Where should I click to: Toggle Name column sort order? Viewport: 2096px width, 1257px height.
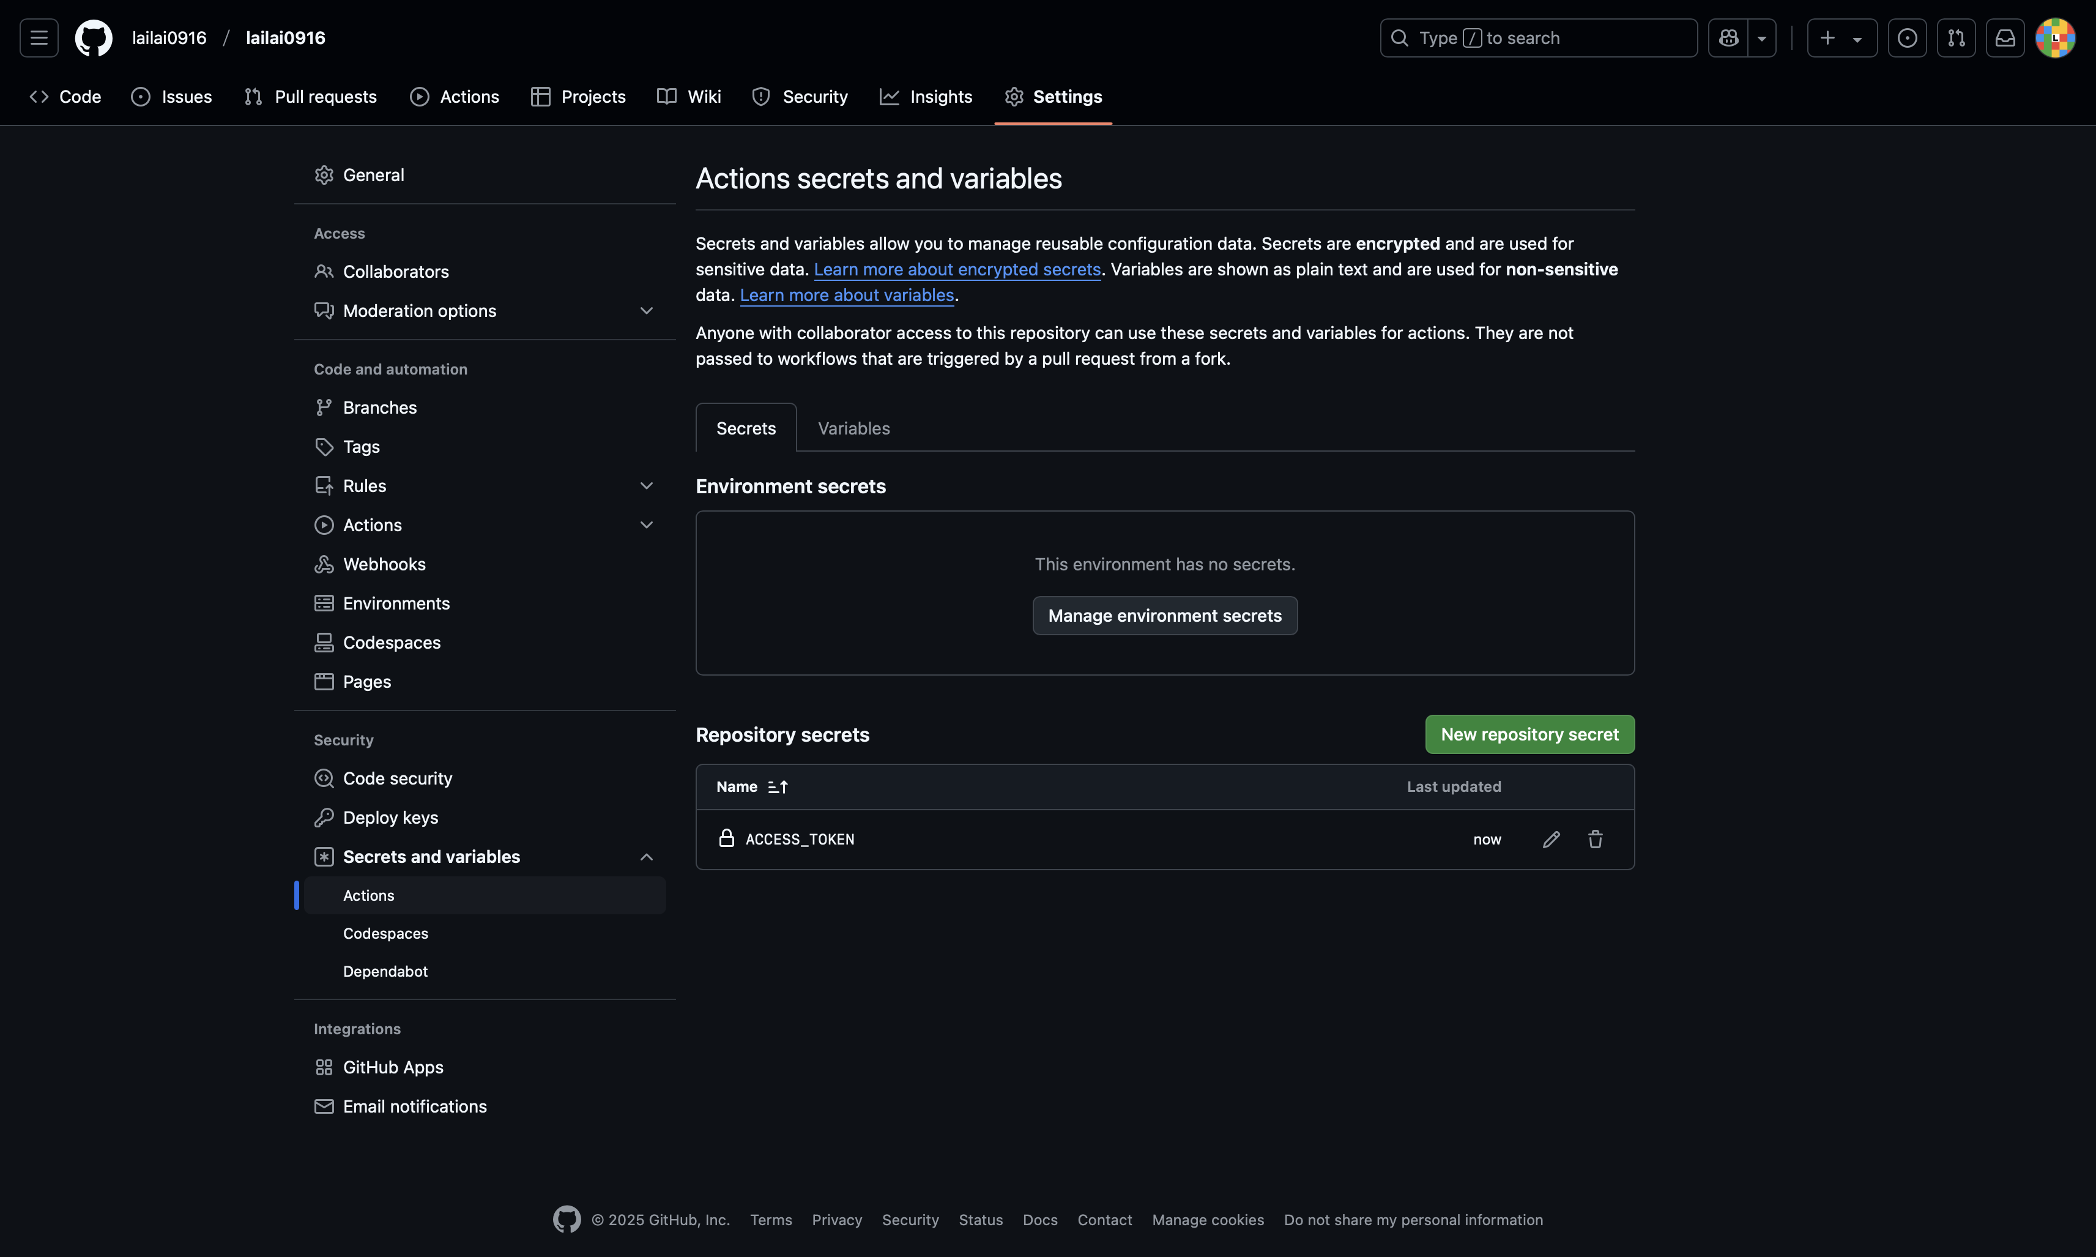(777, 787)
